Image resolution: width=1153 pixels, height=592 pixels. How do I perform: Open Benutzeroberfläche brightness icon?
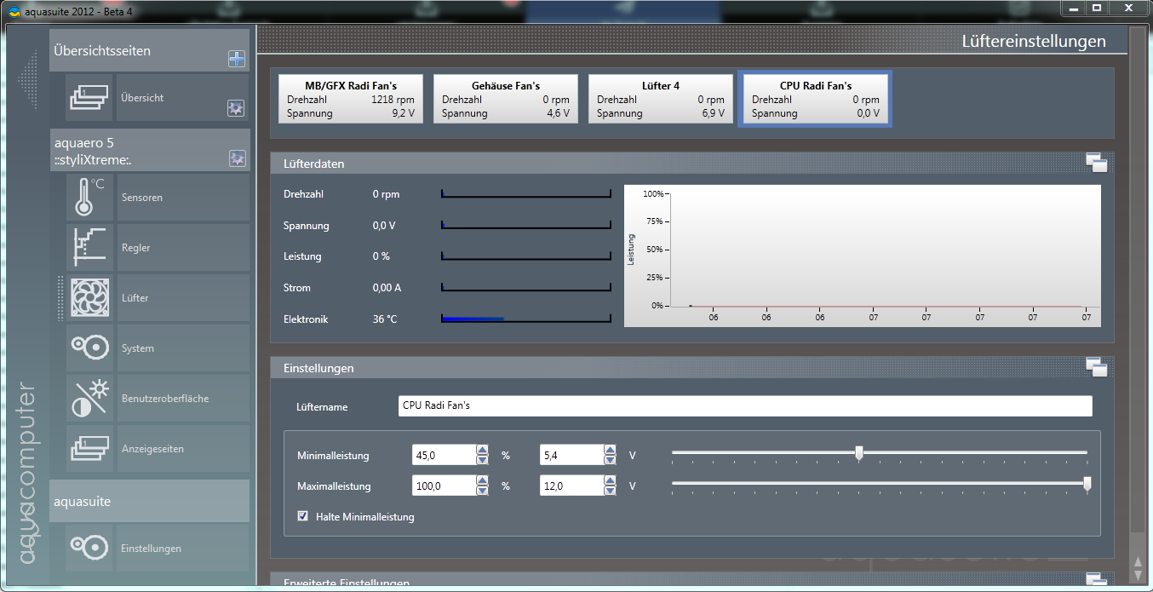click(89, 399)
